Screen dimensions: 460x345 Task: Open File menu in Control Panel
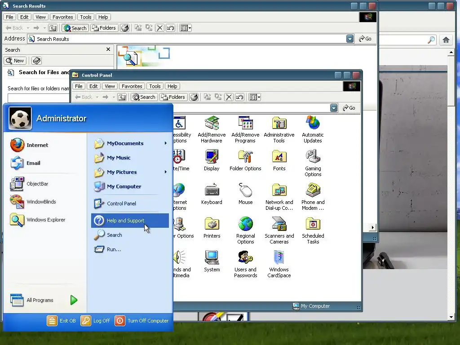click(x=79, y=86)
